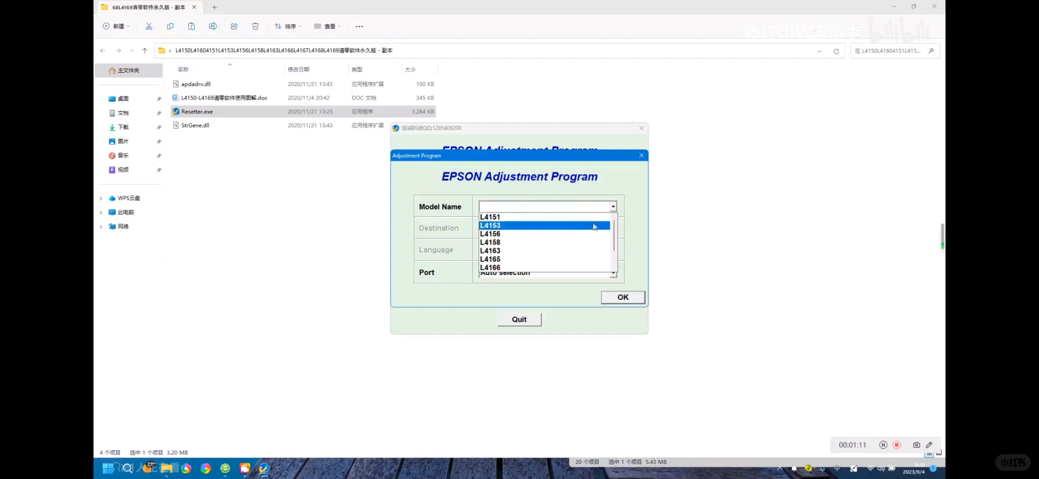The image size is (1039, 479).
Task: Open the Sort (排序) dropdown menu
Action: 288,26
